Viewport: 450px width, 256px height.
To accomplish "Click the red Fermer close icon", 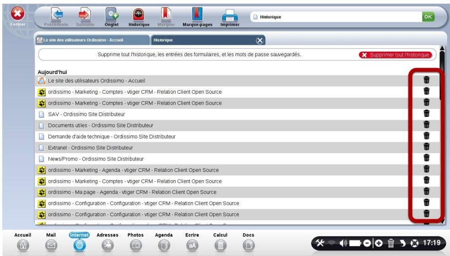I will click(x=17, y=14).
